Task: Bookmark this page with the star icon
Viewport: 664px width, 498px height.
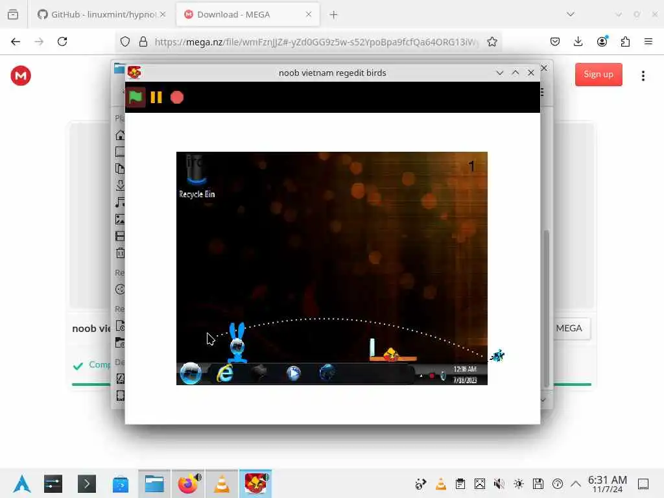Action: pos(492,41)
